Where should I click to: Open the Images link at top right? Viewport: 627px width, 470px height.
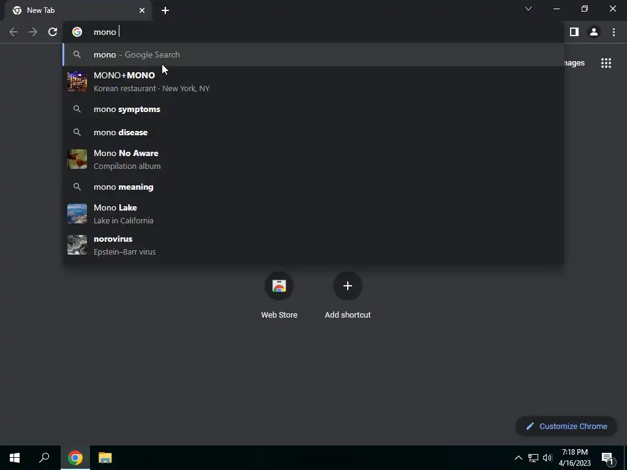coord(574,63)
